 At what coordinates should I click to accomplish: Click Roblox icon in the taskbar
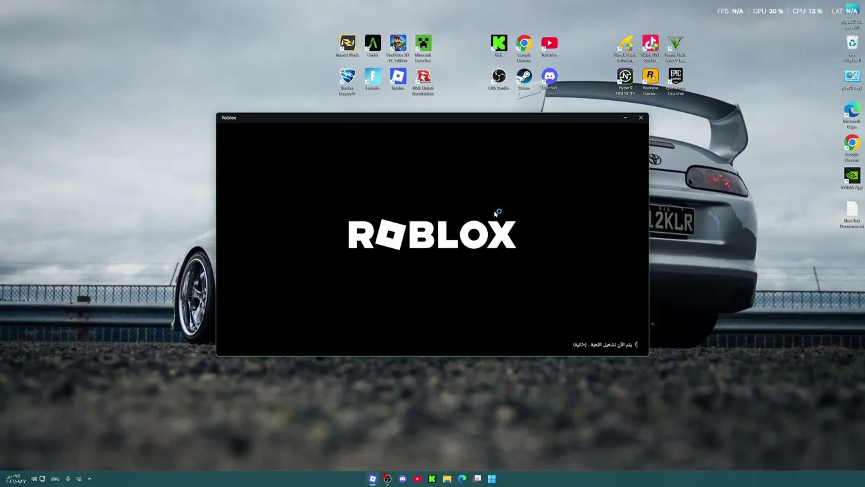click(x=372, y=479)
